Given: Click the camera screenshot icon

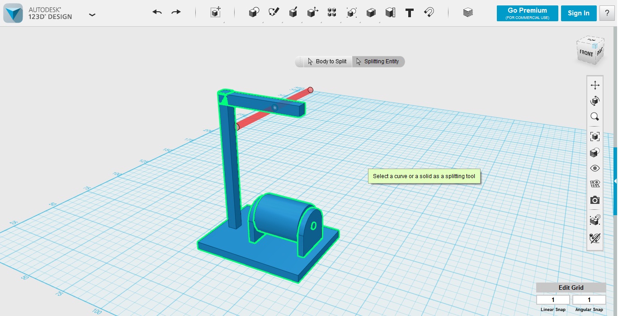Looking at the screenshot, I should [595, 200].
